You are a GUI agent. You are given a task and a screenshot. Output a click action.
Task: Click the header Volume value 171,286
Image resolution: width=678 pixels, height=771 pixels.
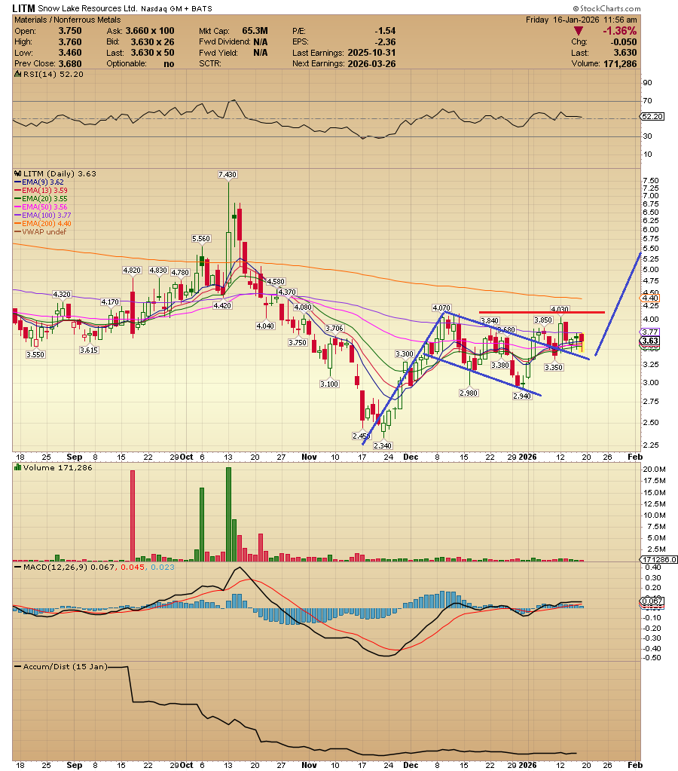619,64
